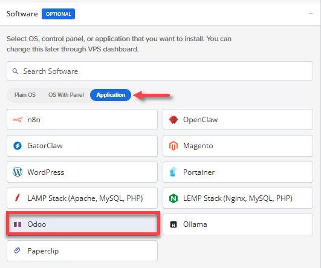Click the Paperclip app icon

click(17, 250)
